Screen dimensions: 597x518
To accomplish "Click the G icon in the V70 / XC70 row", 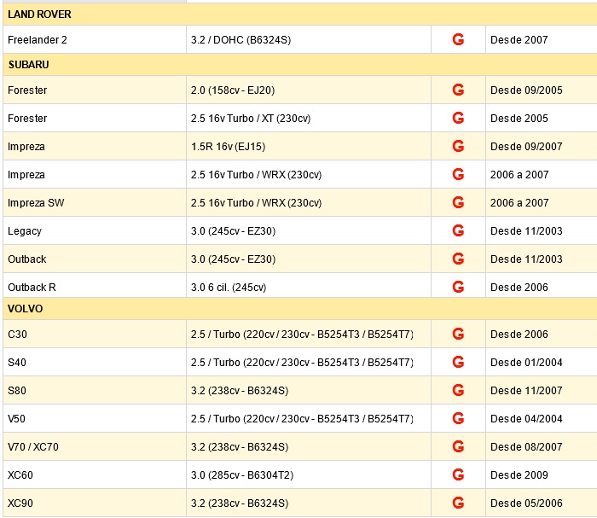I will pyautogui.click(x=458, y=447).
